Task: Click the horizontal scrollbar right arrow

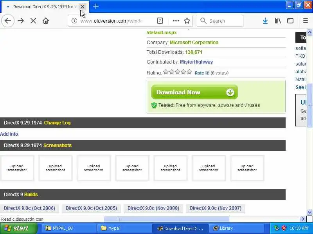Action: [302, 219]
